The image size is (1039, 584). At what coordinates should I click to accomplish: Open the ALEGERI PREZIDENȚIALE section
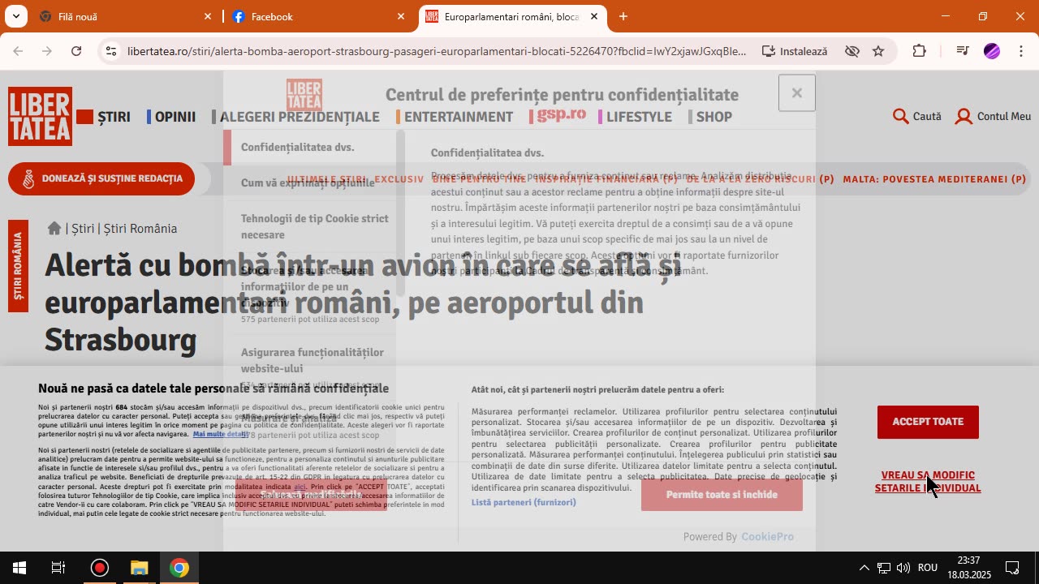click(x=300, y=117)
